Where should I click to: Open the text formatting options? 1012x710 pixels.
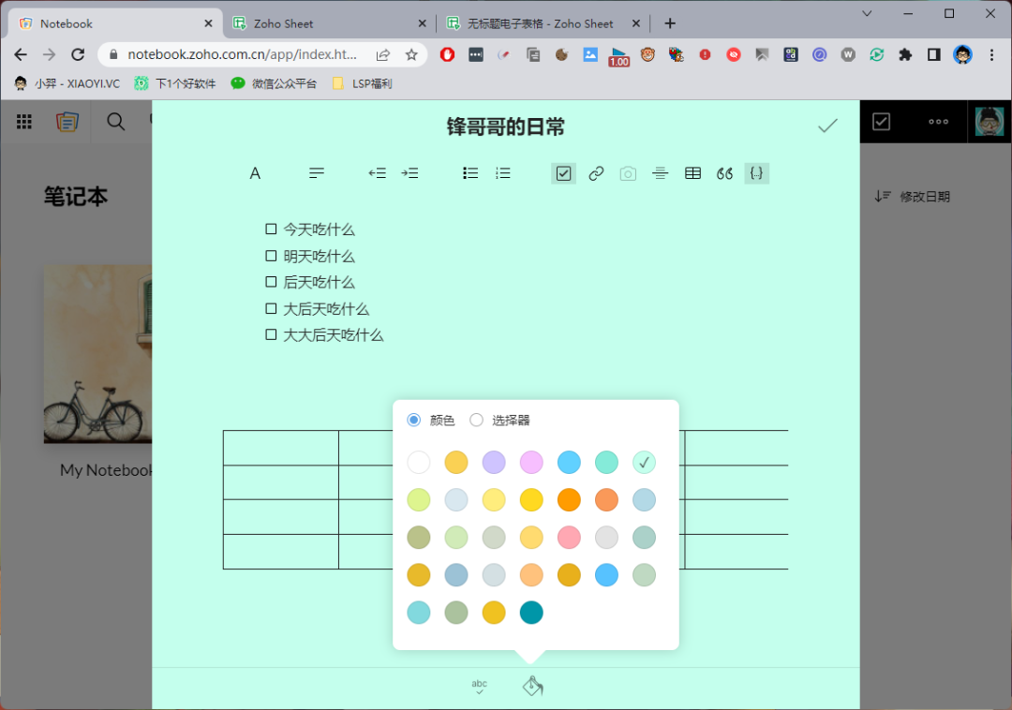(x=255, y=172)
